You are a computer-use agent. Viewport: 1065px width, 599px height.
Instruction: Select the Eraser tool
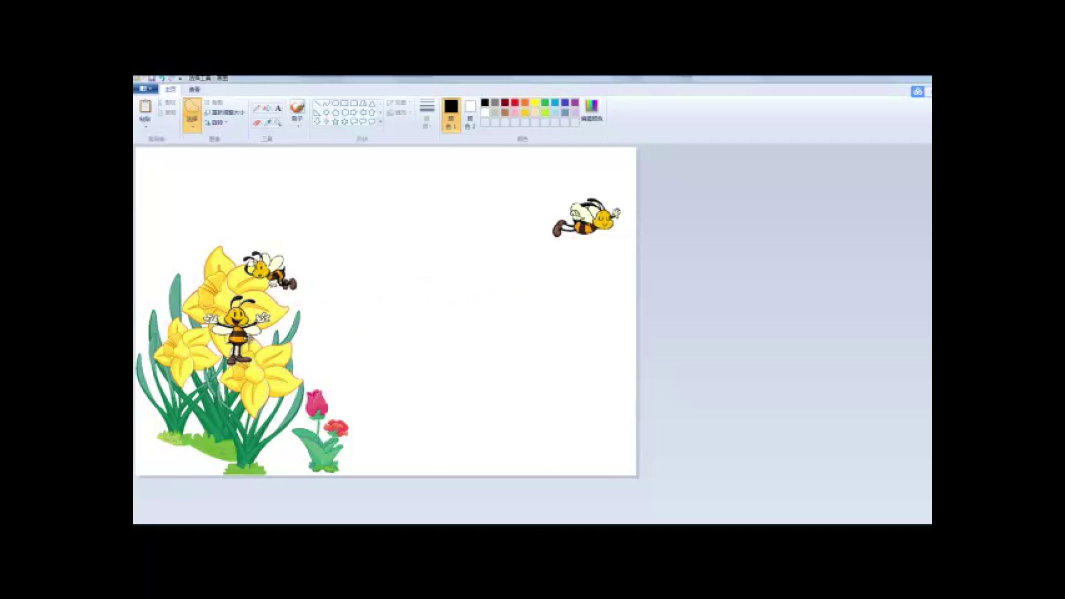click(x=256, y=123)
